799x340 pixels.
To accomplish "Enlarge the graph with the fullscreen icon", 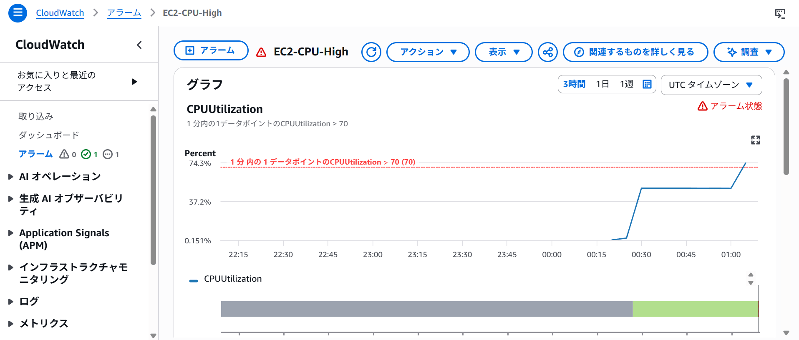I will tap(755, 140).
